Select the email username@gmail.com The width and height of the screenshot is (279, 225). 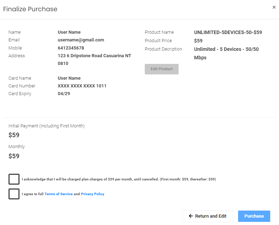pos(81,40)
